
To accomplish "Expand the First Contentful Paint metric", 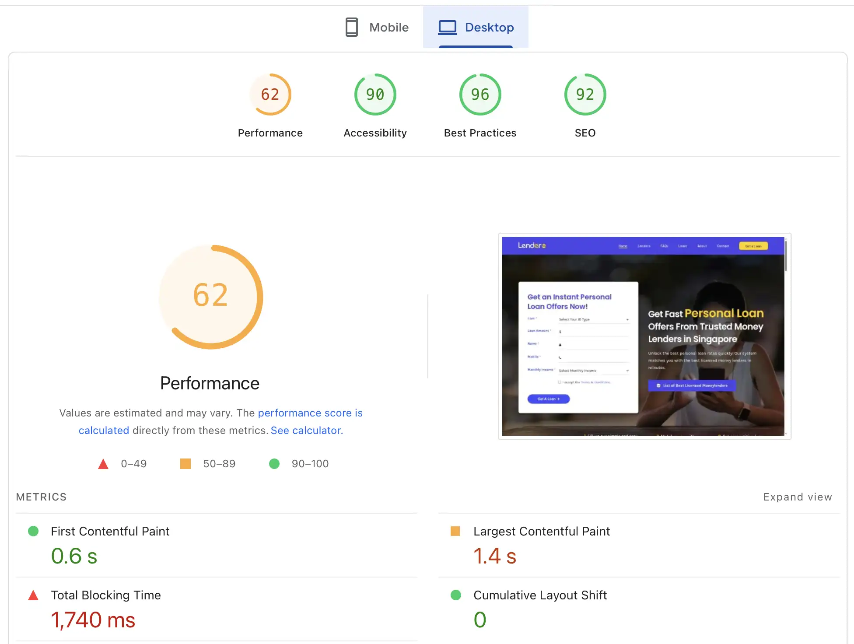I will (110, 531).
